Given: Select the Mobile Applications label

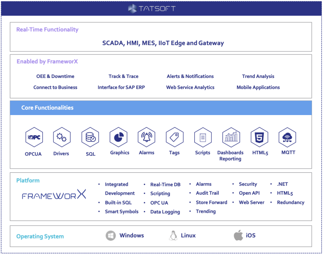Looking at the screenshot, I should pos(258,87).
